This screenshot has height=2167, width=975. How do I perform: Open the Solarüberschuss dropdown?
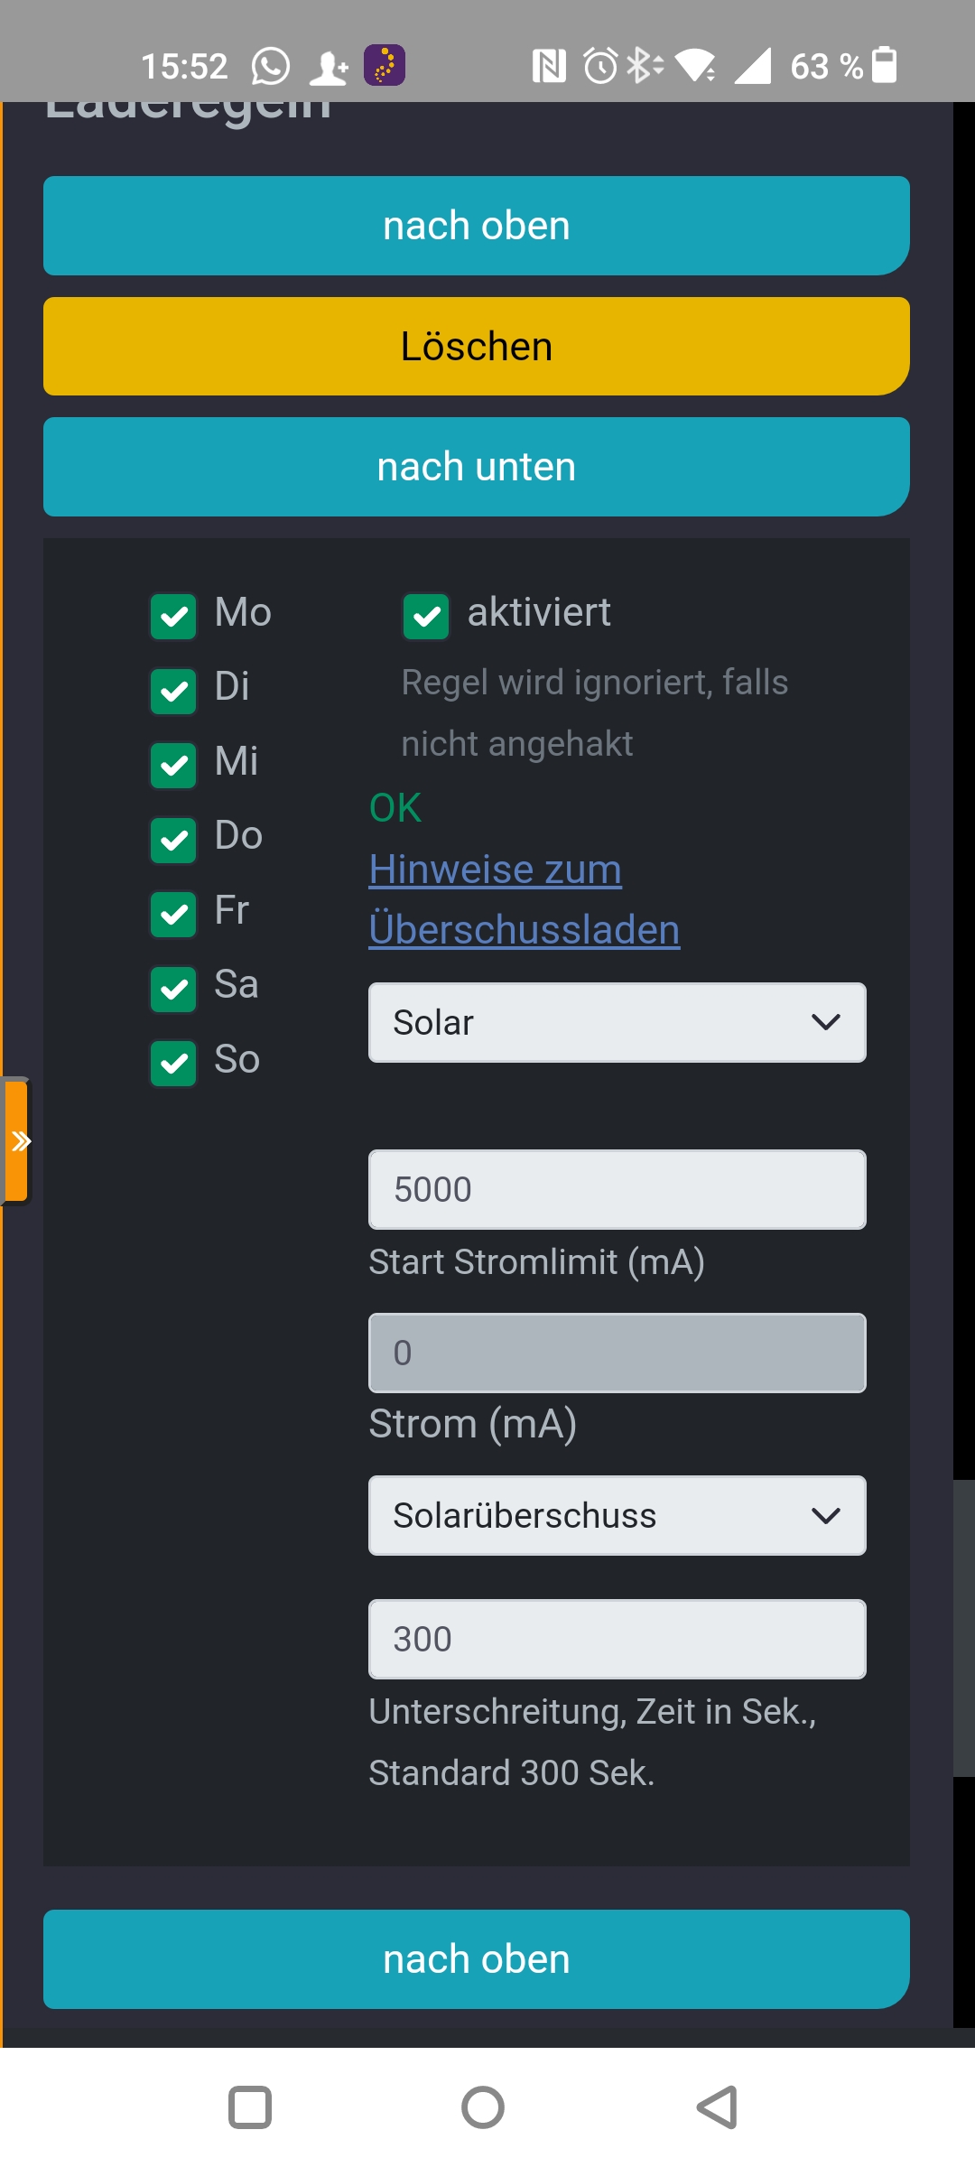(617, 1515)
